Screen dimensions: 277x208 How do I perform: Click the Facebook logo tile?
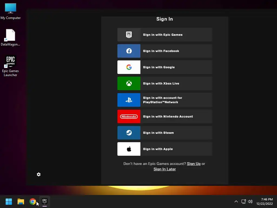pos(129,51)
